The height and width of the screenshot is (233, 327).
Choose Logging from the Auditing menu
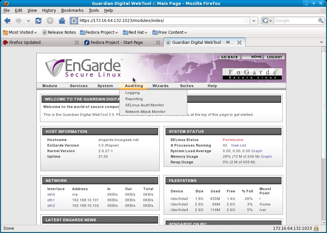[153, 93]
